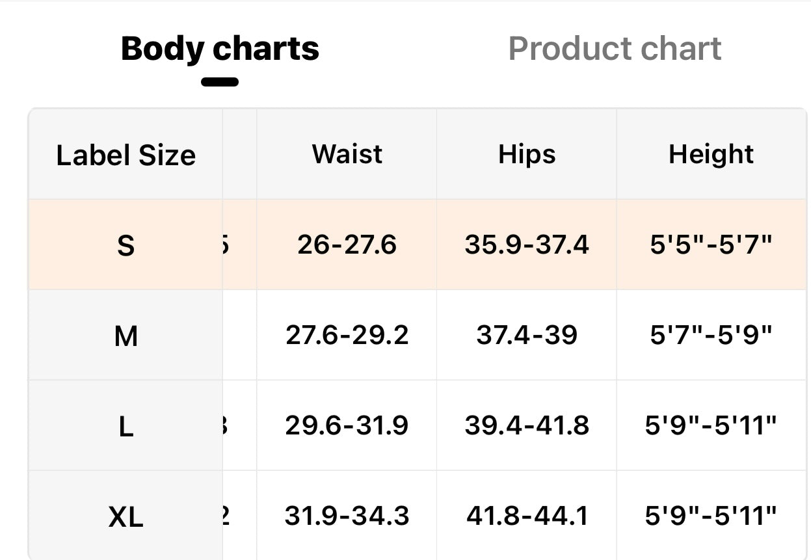Click the 26-27.6 waist cell

click(x=347, y=245)
